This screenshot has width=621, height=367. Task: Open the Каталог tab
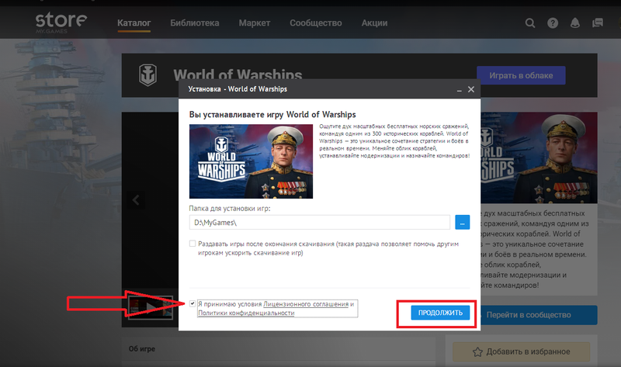click(x=134, y=23)
